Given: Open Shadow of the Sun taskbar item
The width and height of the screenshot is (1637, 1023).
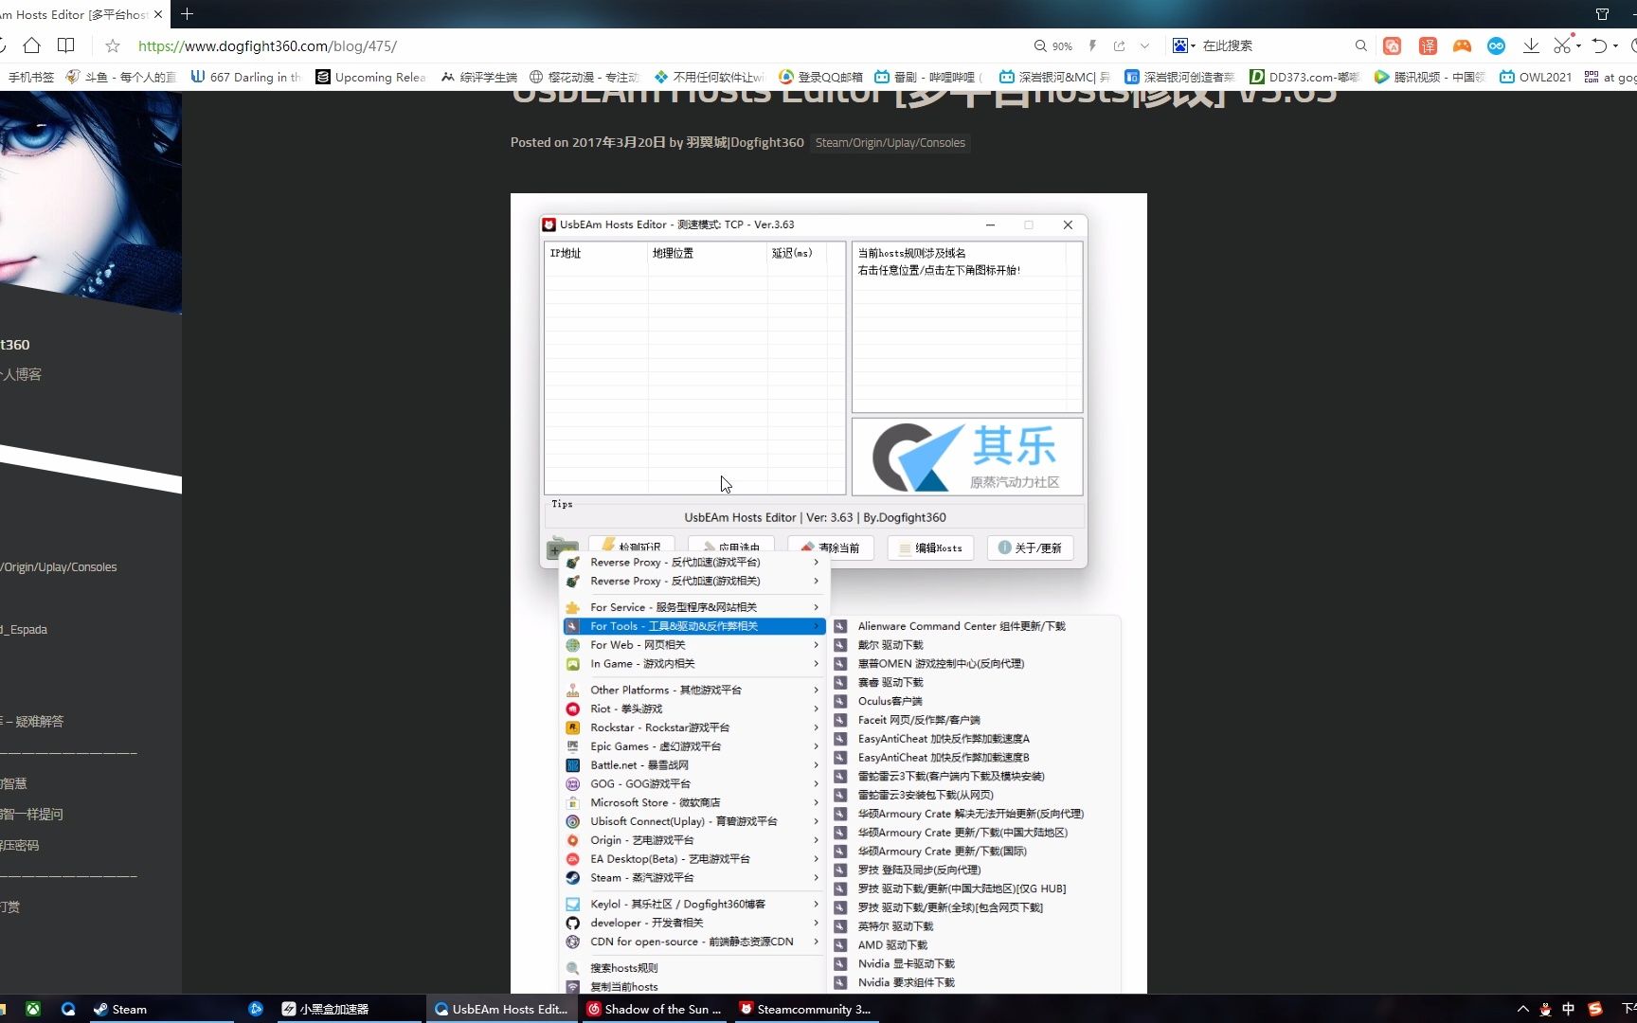Looking at the screenshot, I should point(654,1009).
